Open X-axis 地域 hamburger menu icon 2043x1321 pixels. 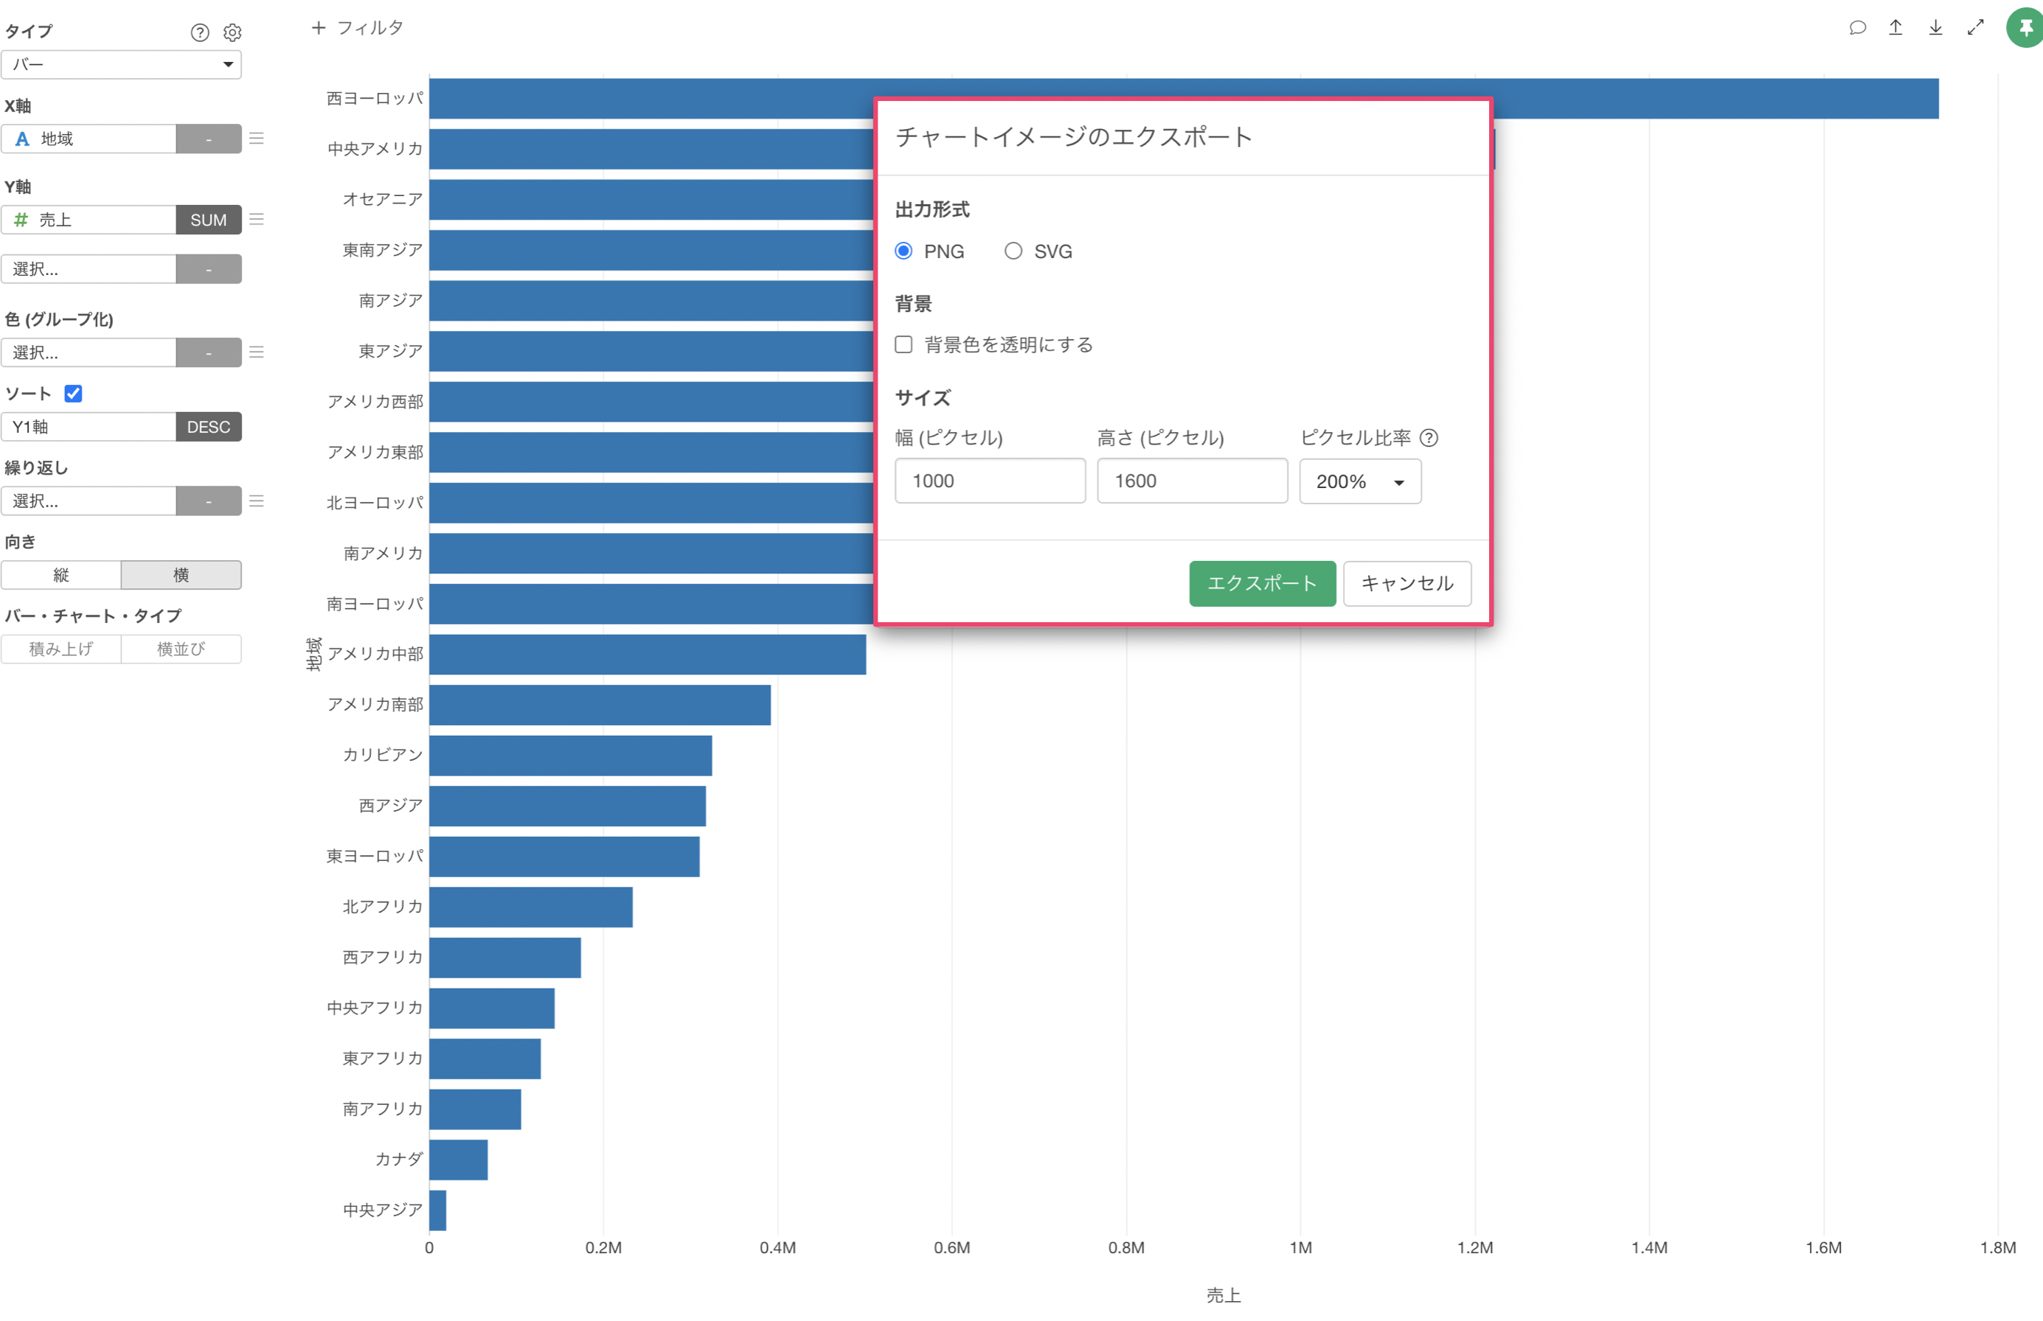click(x=257, y=138)
